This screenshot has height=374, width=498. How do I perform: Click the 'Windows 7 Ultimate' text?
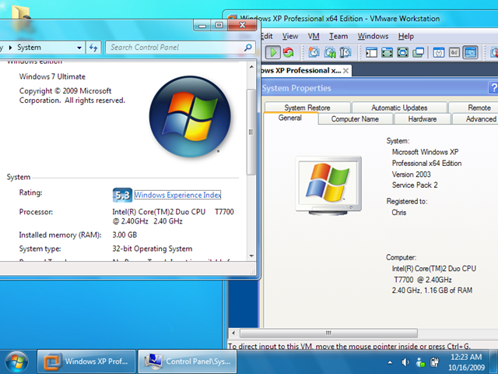52,76
